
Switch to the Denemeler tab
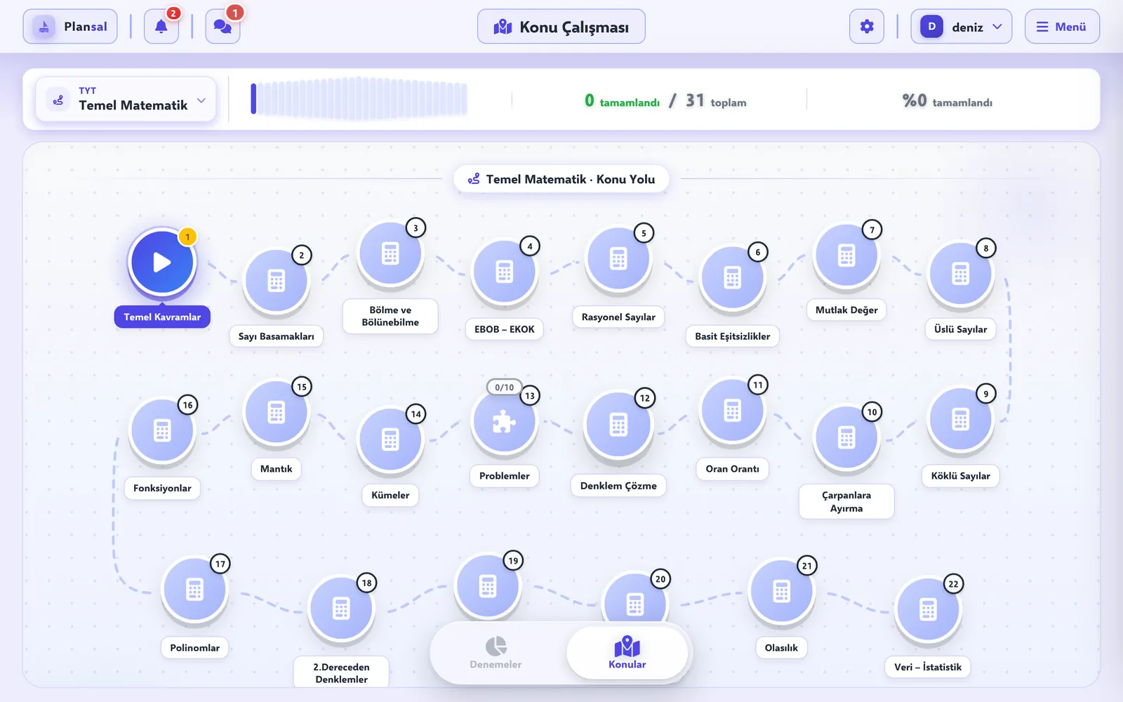click(496, 654)
